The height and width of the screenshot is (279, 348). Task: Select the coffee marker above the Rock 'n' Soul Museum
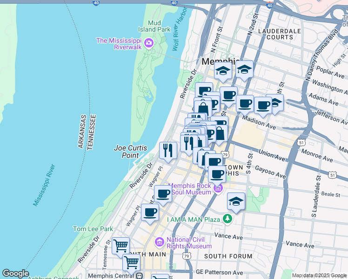[x=217, y=174]
